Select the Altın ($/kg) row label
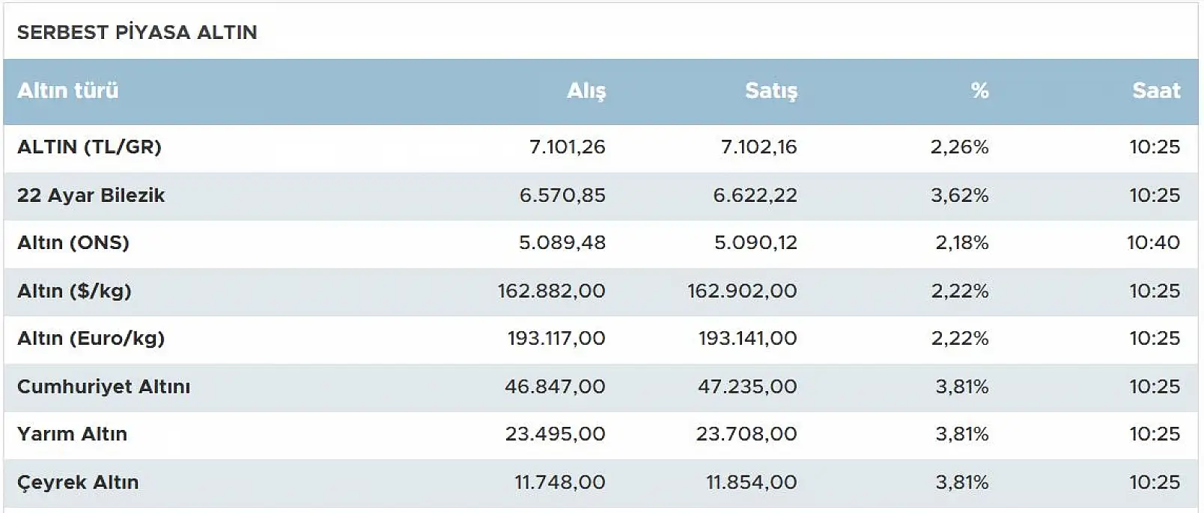The width and height of the screenshot is (1204, 513). (x=74, y=291)
